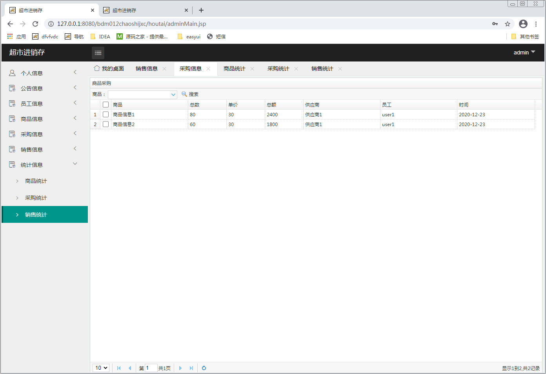The height and width of the screenshot is (374, 546).
Task: Expand the 采购信息 sidebar menu
Action: click(45, 134)
